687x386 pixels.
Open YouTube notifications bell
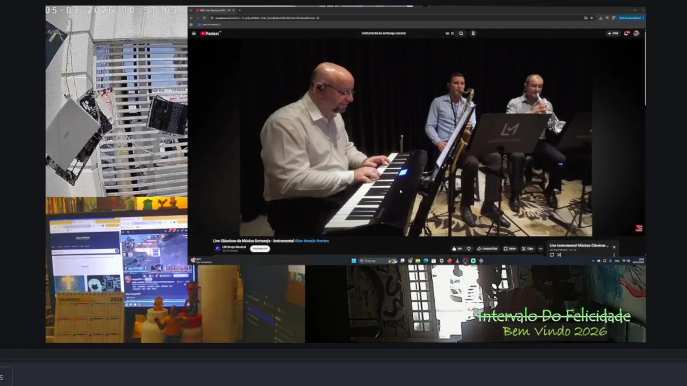click(x=626, y=33)
